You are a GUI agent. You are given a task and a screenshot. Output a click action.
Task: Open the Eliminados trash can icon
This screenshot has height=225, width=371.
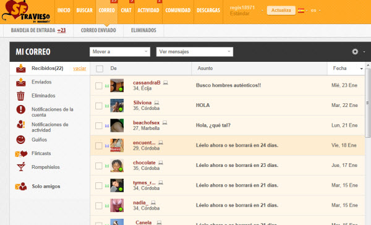[x=21, y=96]
